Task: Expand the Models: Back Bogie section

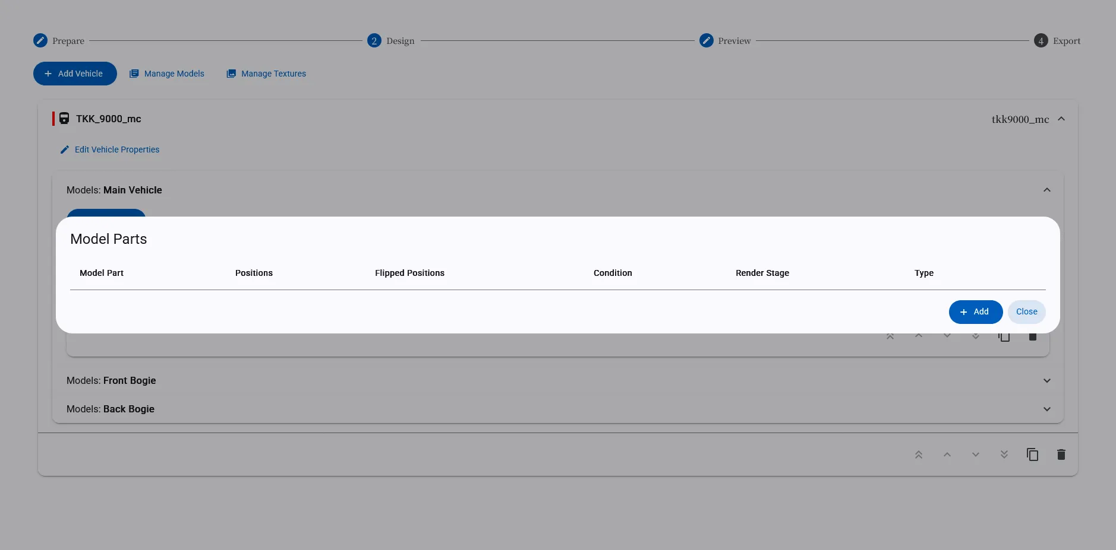Action: coord(1046,409)
